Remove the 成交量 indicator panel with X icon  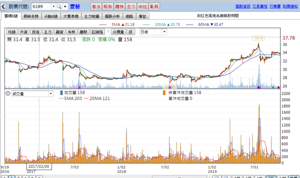pos(8,93)
